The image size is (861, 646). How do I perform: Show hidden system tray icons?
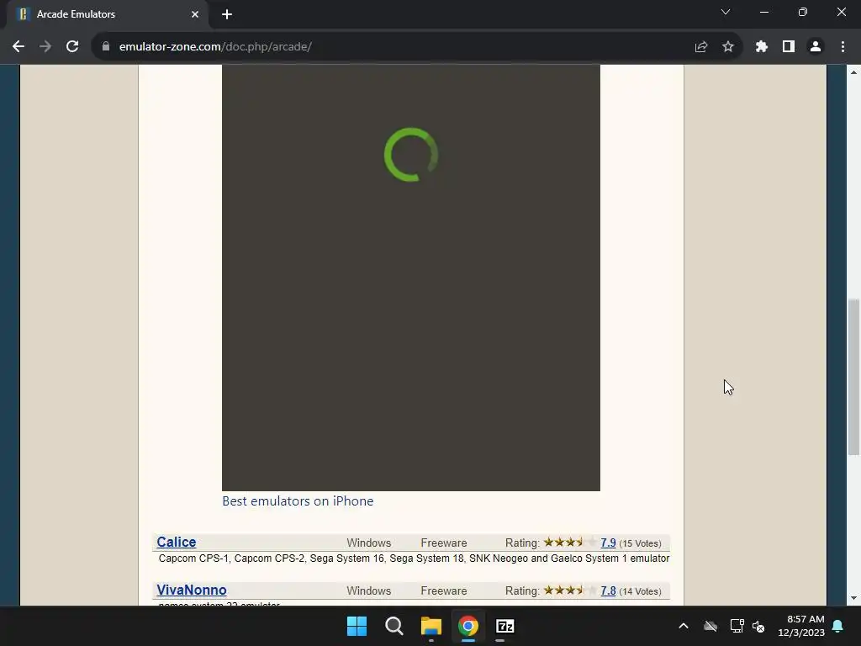(684, 626)
